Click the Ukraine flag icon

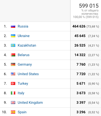(13, 36)
